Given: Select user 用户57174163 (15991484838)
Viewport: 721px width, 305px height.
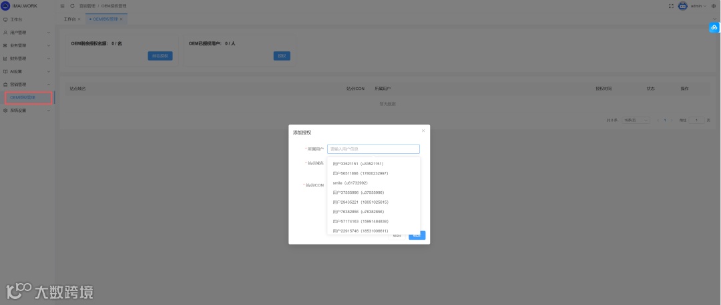Looking at the screenshot, I should (x=373, y=221).
